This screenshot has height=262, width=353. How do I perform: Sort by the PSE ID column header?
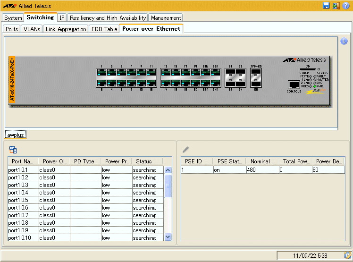pyautogui.click(x=197, y=161)
